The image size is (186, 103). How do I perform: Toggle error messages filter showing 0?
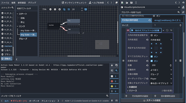(x=114, y=81)
